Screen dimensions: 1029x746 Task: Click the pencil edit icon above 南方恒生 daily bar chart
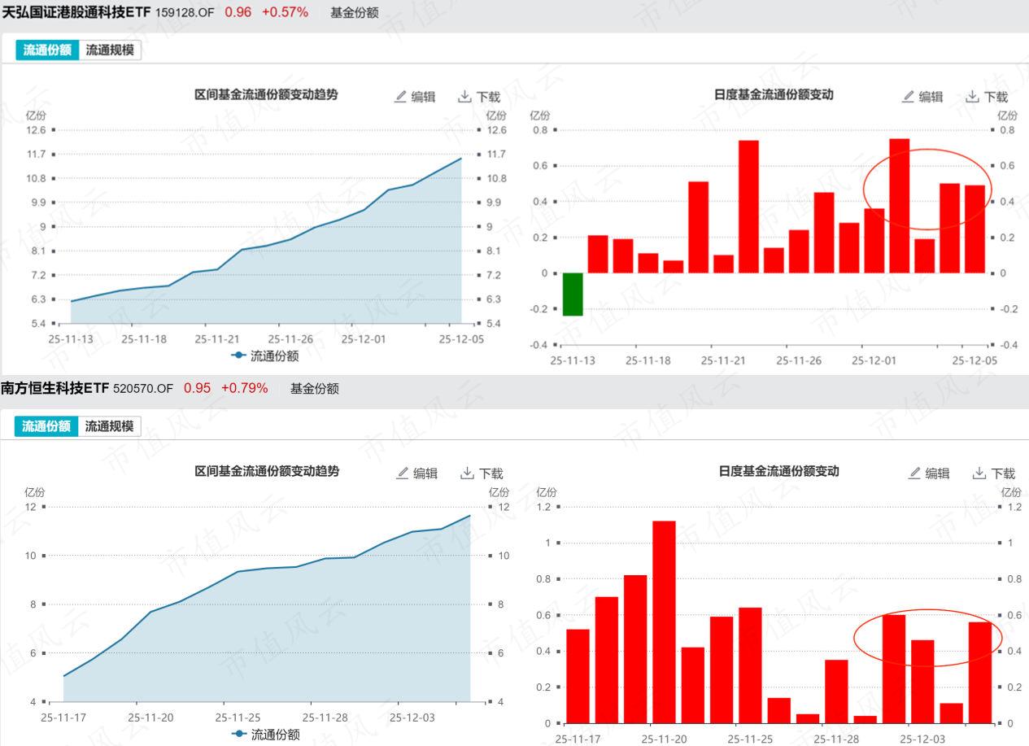[x=914, y=473]
